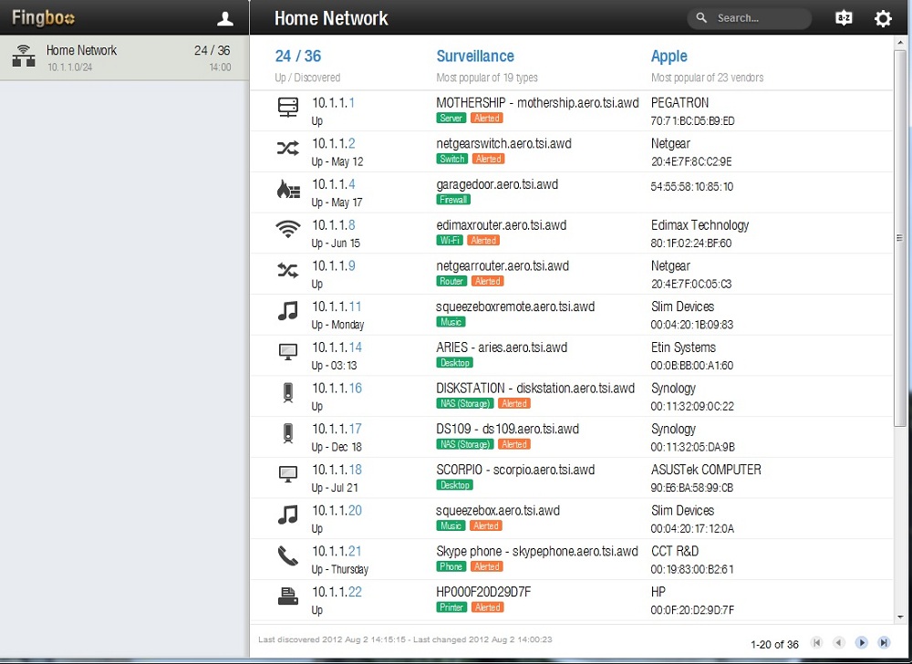Click the NAS icon for 10.1.1.17
Image resolution: width=912 pixels, height=664 pixels.
pos(288,433)
